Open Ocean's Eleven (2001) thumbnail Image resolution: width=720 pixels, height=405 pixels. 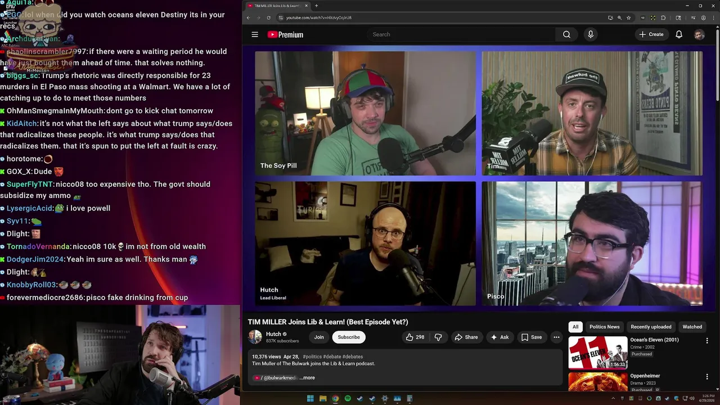tap(597, 353)
